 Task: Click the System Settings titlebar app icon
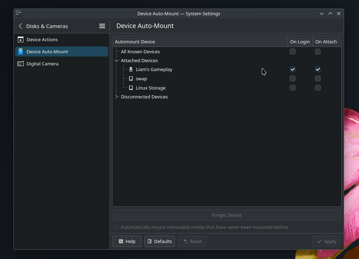[19, 14]
